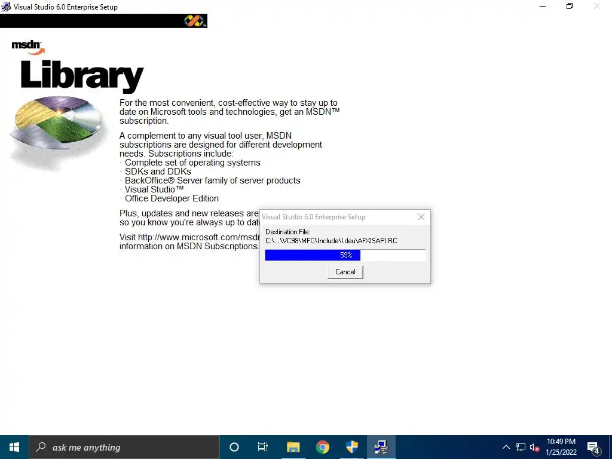The image size is (612, 459).
Task: Open File Explorer from the taskbar
Action: 293,447
